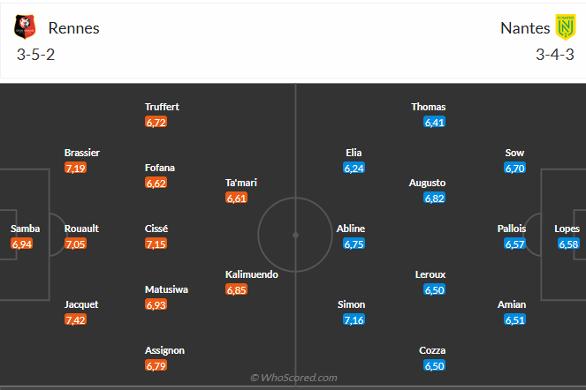
Task: Click the 3-4-3 formation text
Action: (556, 54)
